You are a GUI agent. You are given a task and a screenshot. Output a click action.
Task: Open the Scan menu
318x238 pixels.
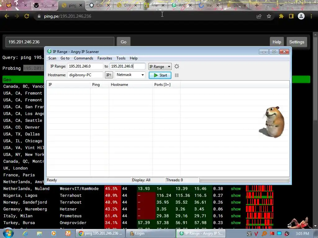(x=52, y=58)
